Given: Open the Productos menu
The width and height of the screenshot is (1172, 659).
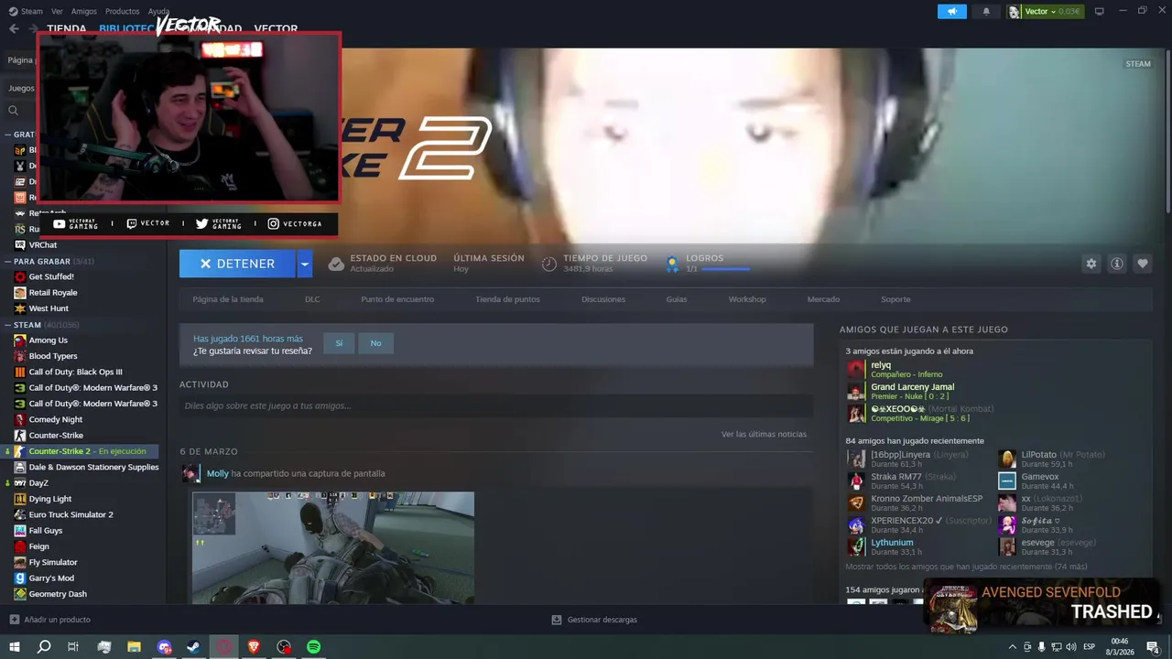Looking at the screenshot, I should [122, 11].
